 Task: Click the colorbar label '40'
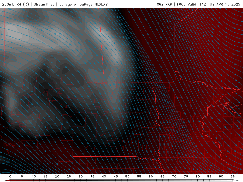[x=104, y=177]
